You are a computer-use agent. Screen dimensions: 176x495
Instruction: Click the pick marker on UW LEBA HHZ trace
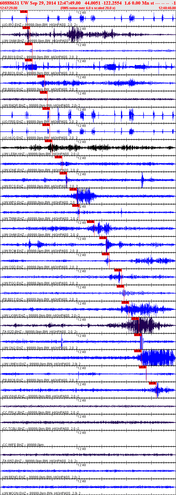(49, 141)
